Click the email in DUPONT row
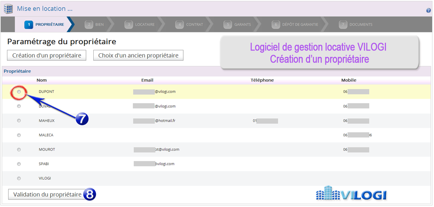 tap(154, 92)
